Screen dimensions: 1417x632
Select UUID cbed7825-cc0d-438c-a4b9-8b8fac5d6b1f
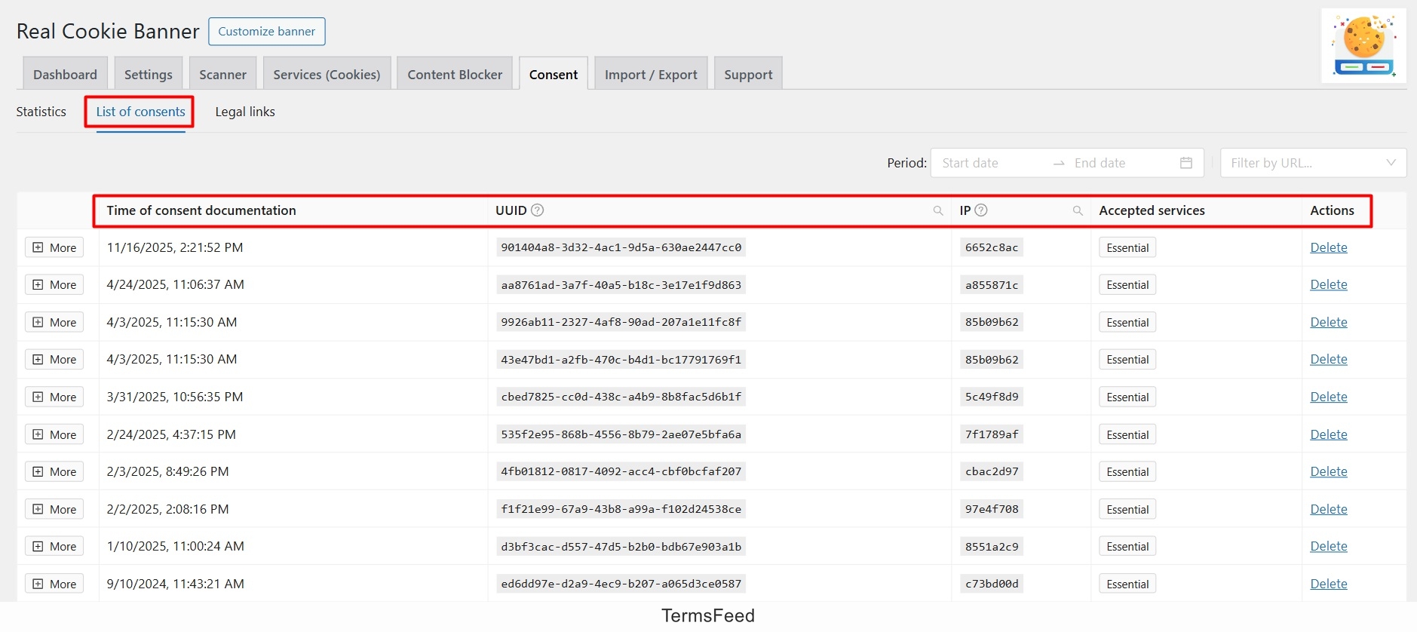[x=621, y=397]
